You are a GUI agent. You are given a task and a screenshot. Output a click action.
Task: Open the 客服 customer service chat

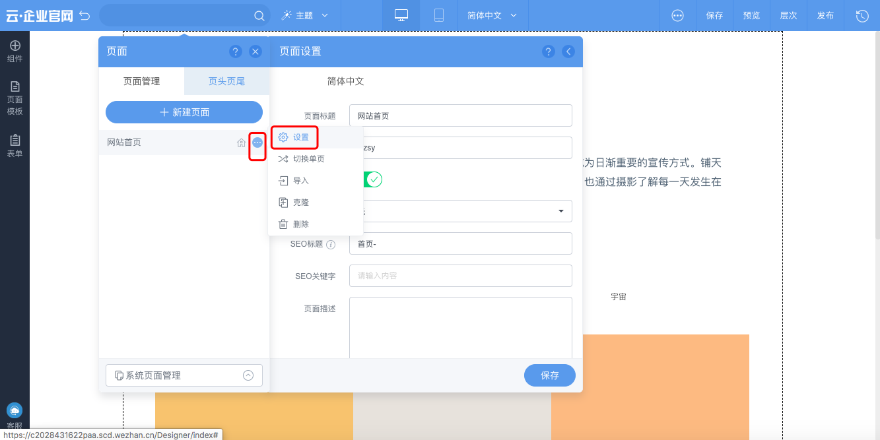point(15,410)
